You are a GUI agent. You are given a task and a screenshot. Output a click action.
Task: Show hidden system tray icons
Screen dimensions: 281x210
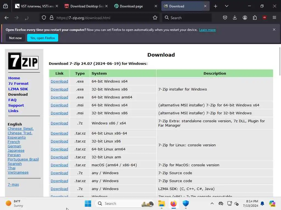(x=212, y=203)
